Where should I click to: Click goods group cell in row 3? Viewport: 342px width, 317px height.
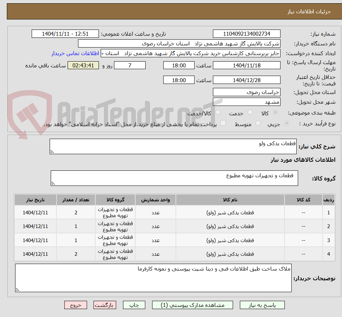point(115,240)
